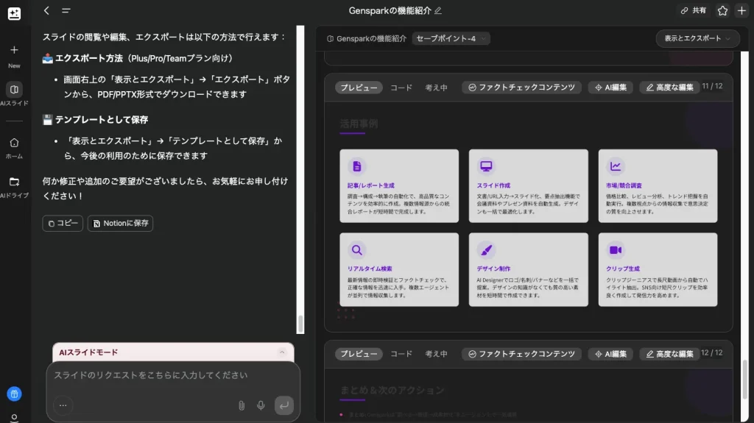Screen dimensions: 754x423
Task: Click the クリップ生成 card title
Action: pyautogui.click(x=623, y=269)
